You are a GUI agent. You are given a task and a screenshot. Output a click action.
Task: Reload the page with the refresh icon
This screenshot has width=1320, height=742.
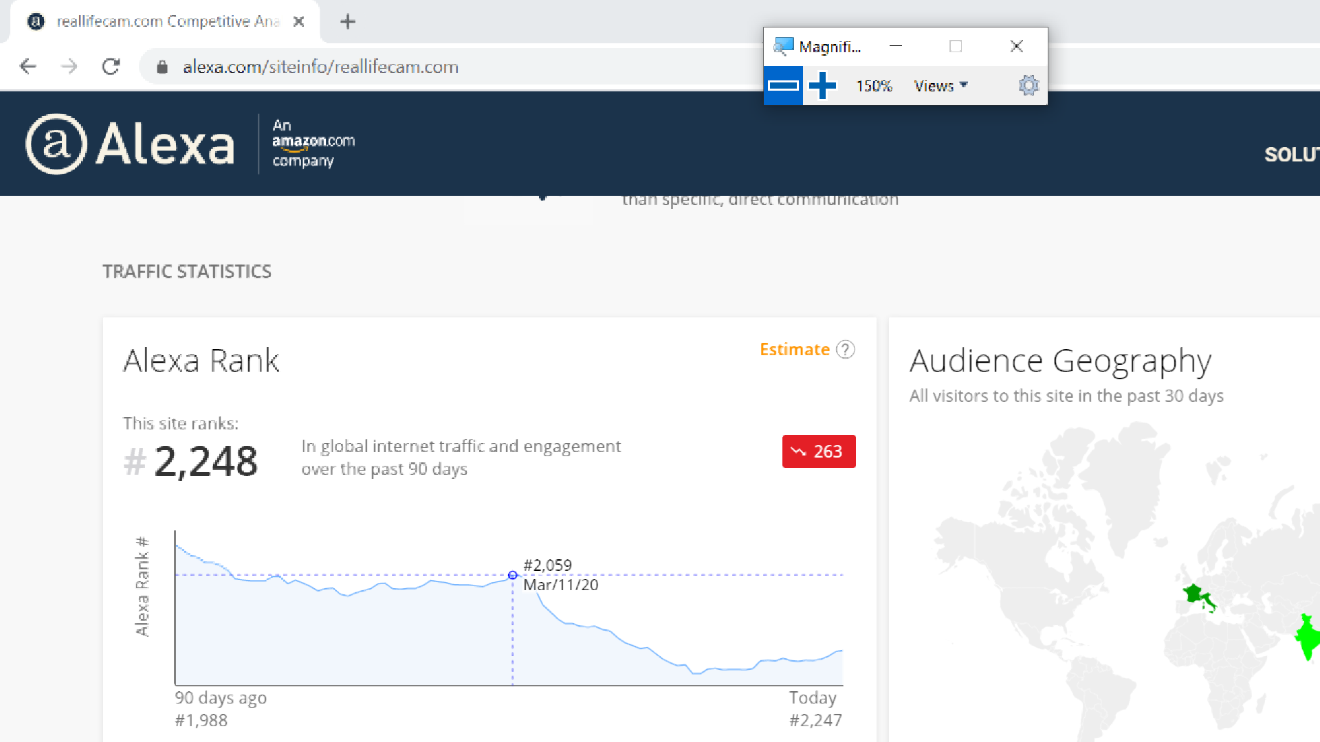[x=111, y=67]
